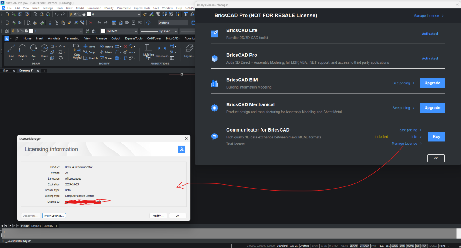Click the Upgrade button for BricsCAD BIM

coord(432,83)
